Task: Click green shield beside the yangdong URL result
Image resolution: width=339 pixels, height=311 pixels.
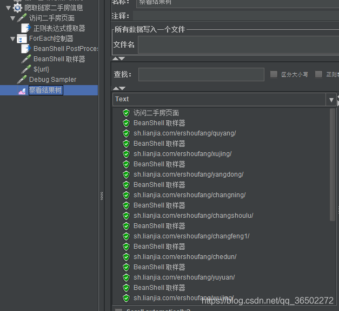Action: click(127, 174)
